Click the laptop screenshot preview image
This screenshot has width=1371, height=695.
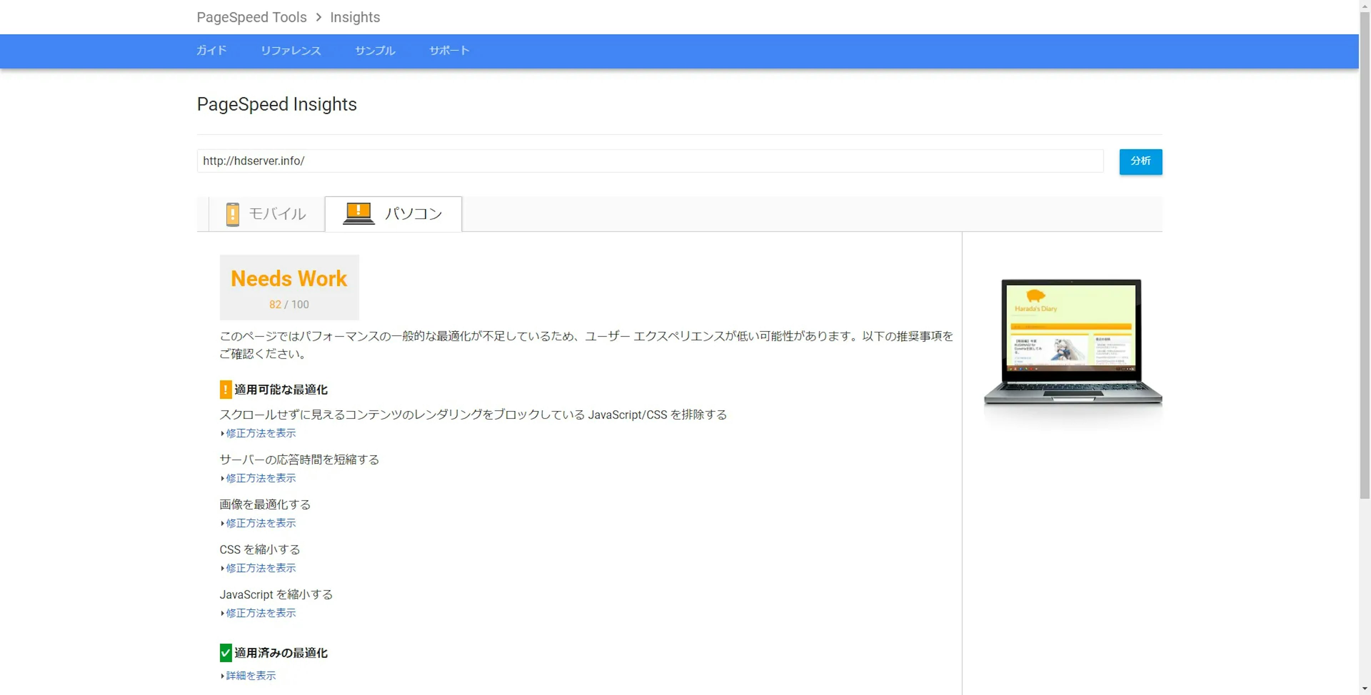click(1072, 341)
